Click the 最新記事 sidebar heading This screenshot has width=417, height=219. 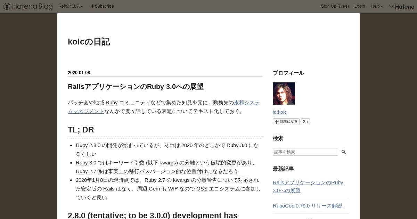pyautogui.click(x=283, y=169)
